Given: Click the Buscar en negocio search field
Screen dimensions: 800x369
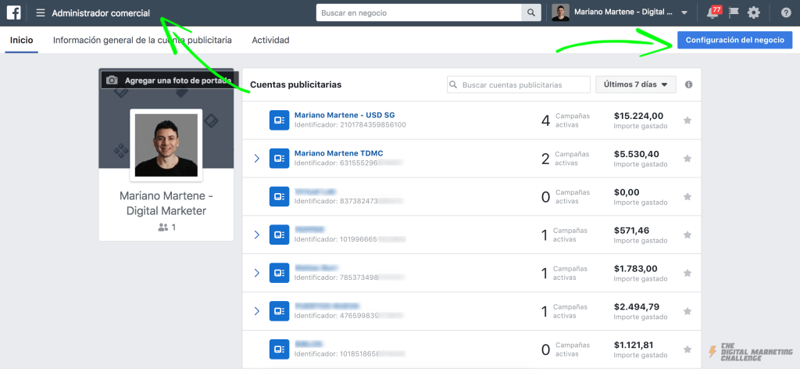Looking at the screenshot, I should tap(419, 13).
